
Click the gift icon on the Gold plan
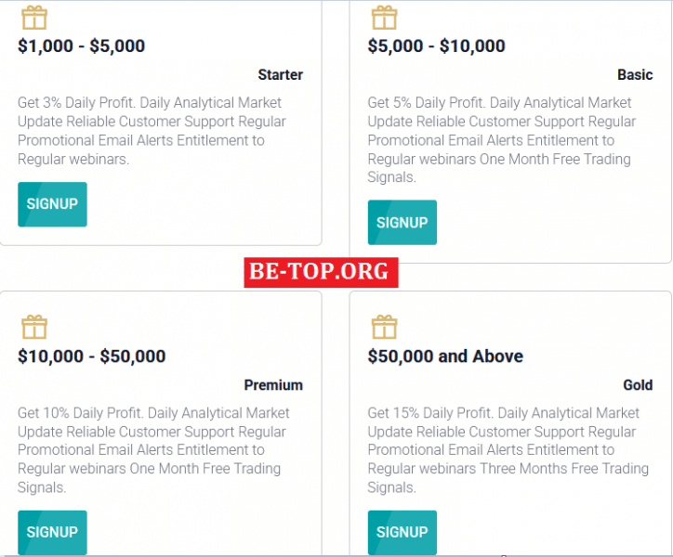pyautogui.click(x=384, y=327)
